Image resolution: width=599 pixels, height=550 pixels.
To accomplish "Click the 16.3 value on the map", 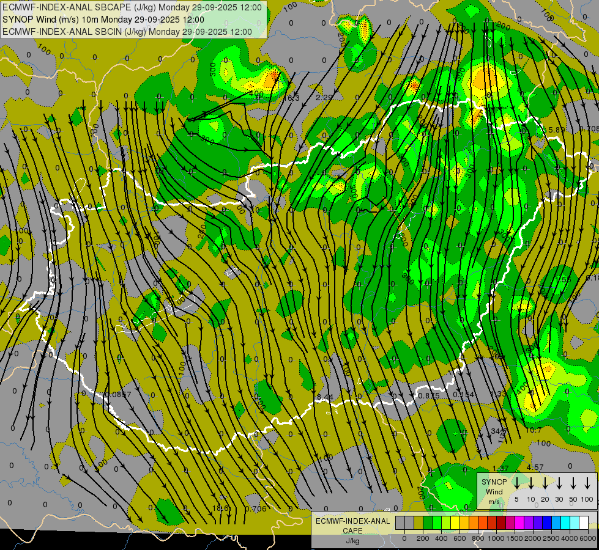I will pyautogui.click(x=292, y=98).
